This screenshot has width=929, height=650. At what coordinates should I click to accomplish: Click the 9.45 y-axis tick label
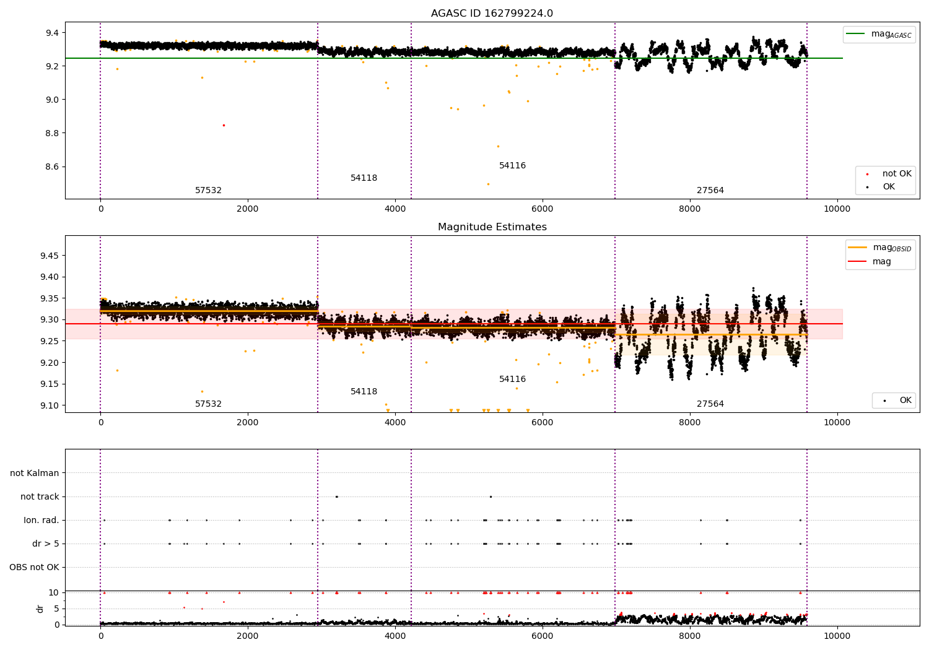(49, 256)
